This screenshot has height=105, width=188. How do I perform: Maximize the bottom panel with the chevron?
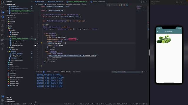(145, 72)
